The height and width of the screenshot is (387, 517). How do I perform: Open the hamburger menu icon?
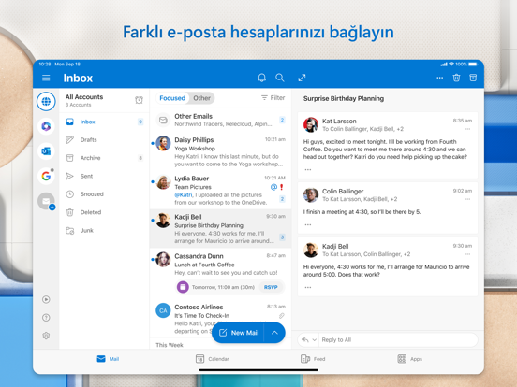(x=46, y=78)
